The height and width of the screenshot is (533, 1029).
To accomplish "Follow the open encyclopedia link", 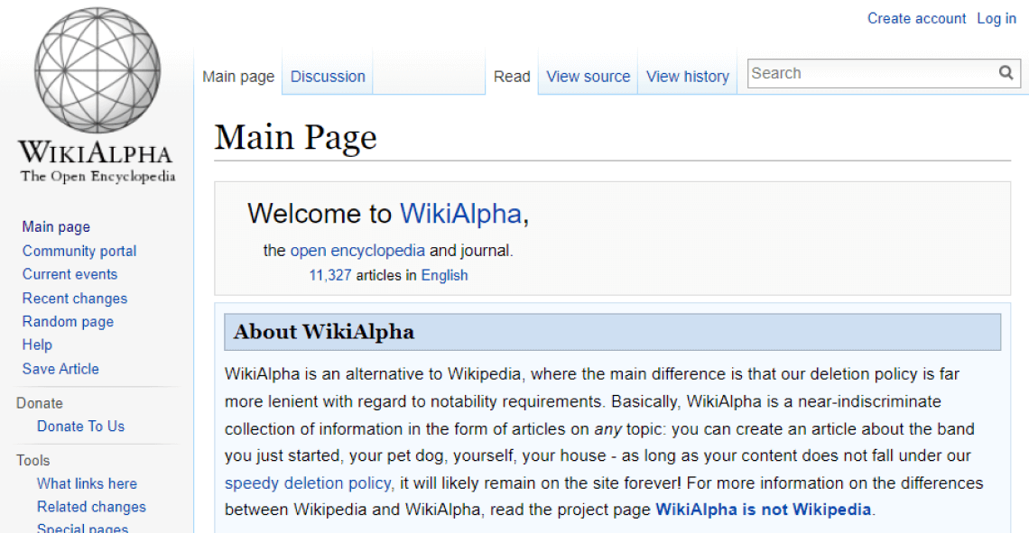I will [x=357, y=251].
